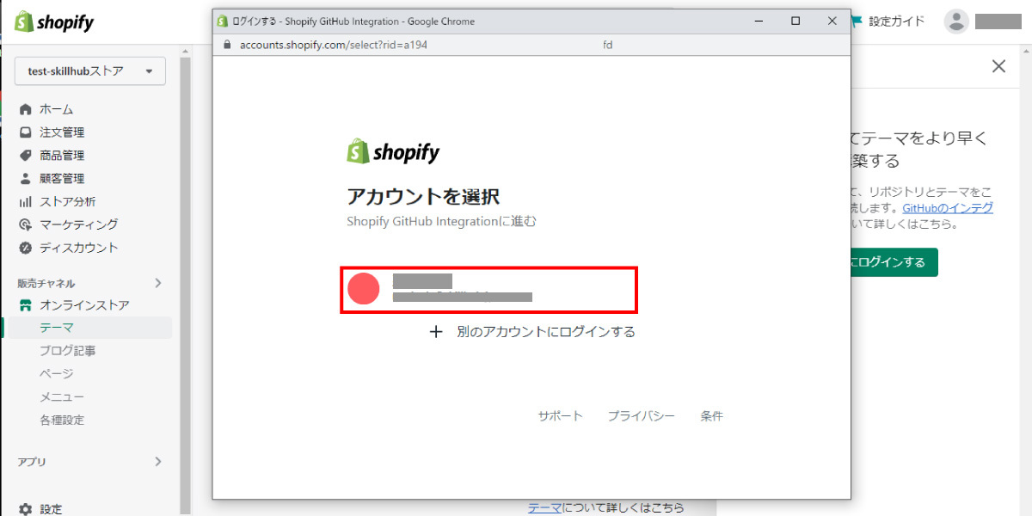This screenshot has height=516, width=1032.
Task: Open the user profile avatar menu
Action: (x=956, y=21)
